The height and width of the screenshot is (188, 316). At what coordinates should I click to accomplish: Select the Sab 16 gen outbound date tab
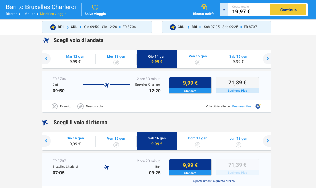point(238,59)
